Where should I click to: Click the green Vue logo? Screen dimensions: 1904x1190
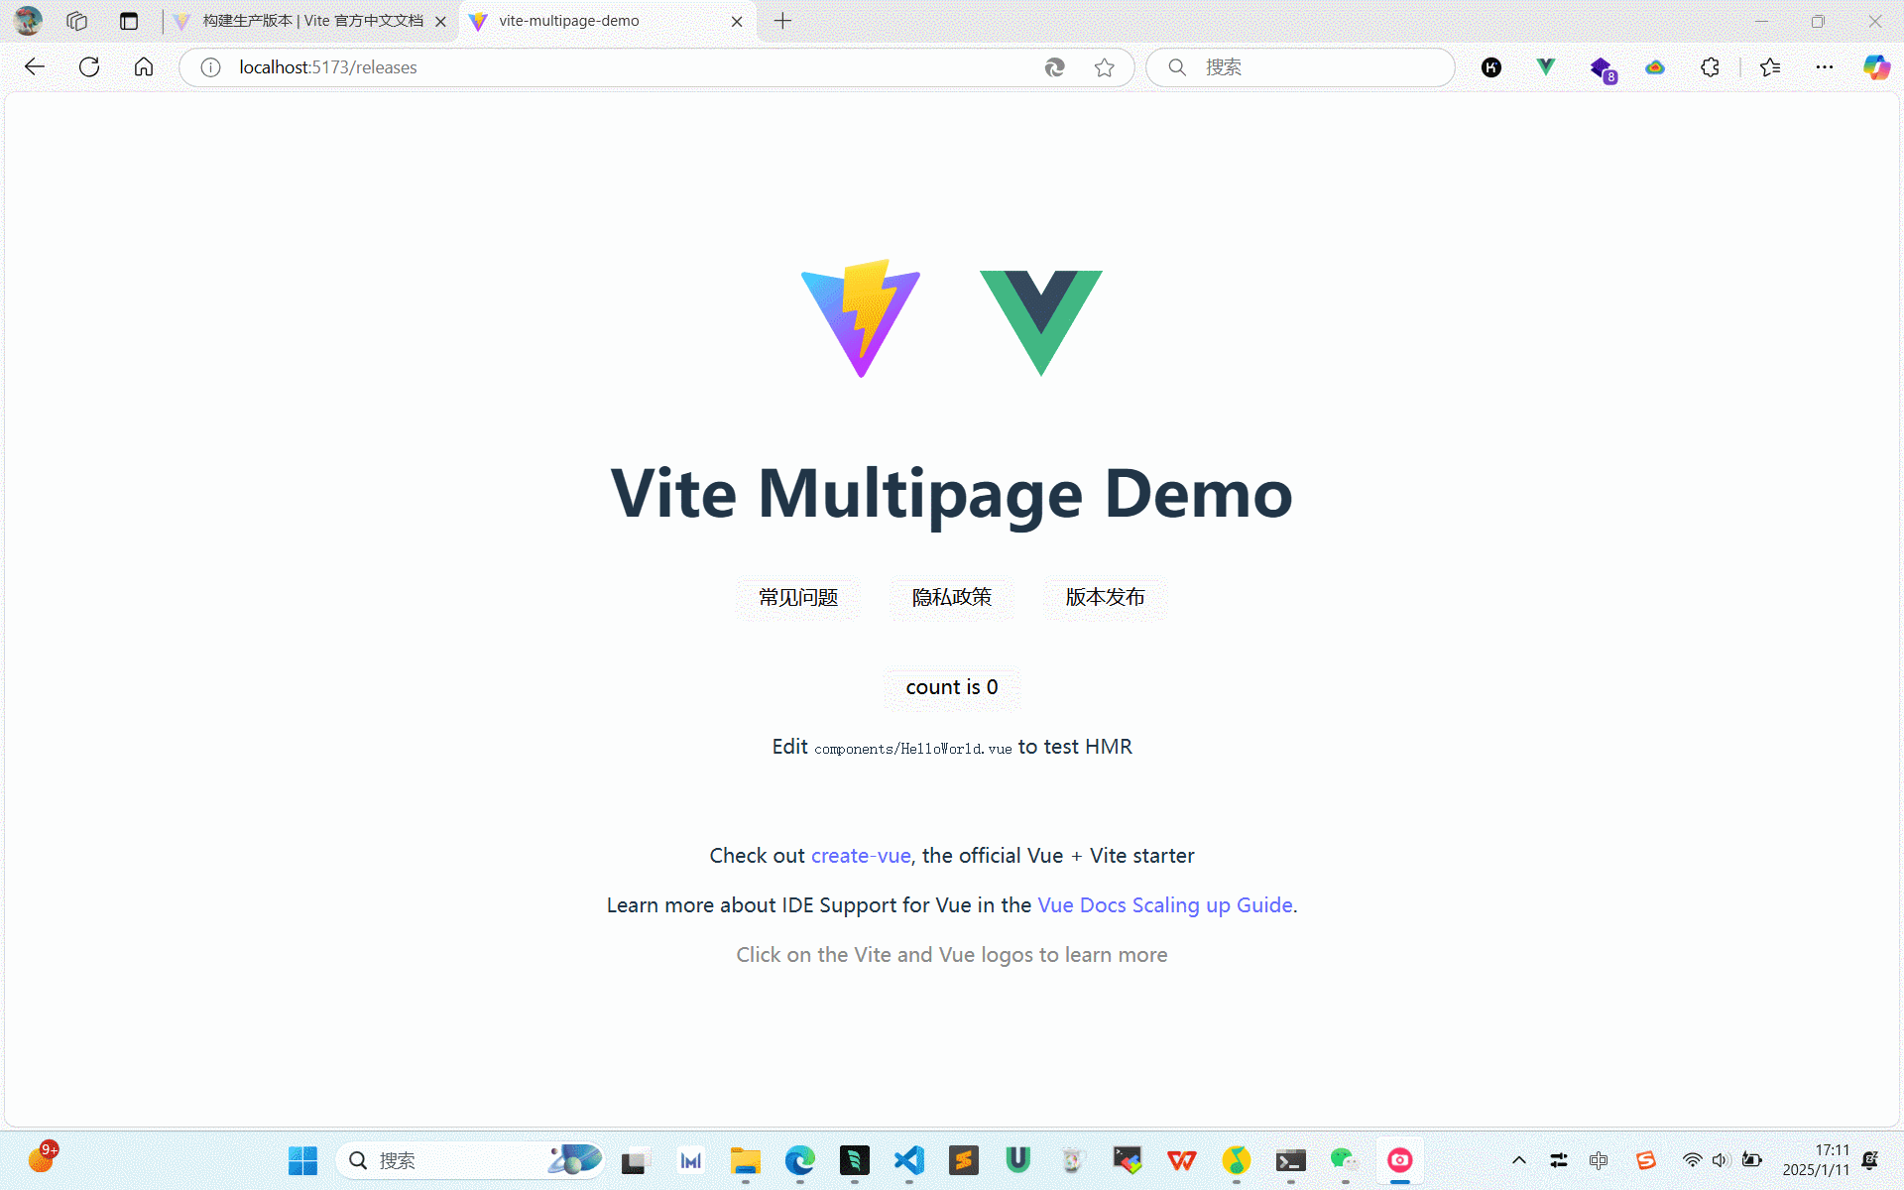(1041, 322)
